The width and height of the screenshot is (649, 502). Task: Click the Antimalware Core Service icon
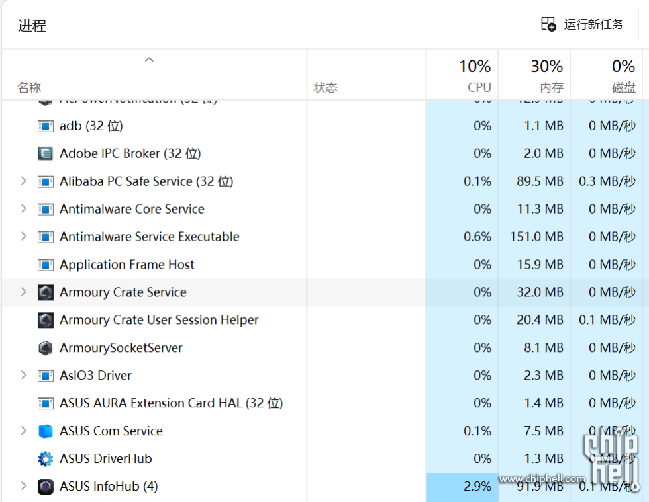coord(46,209)
